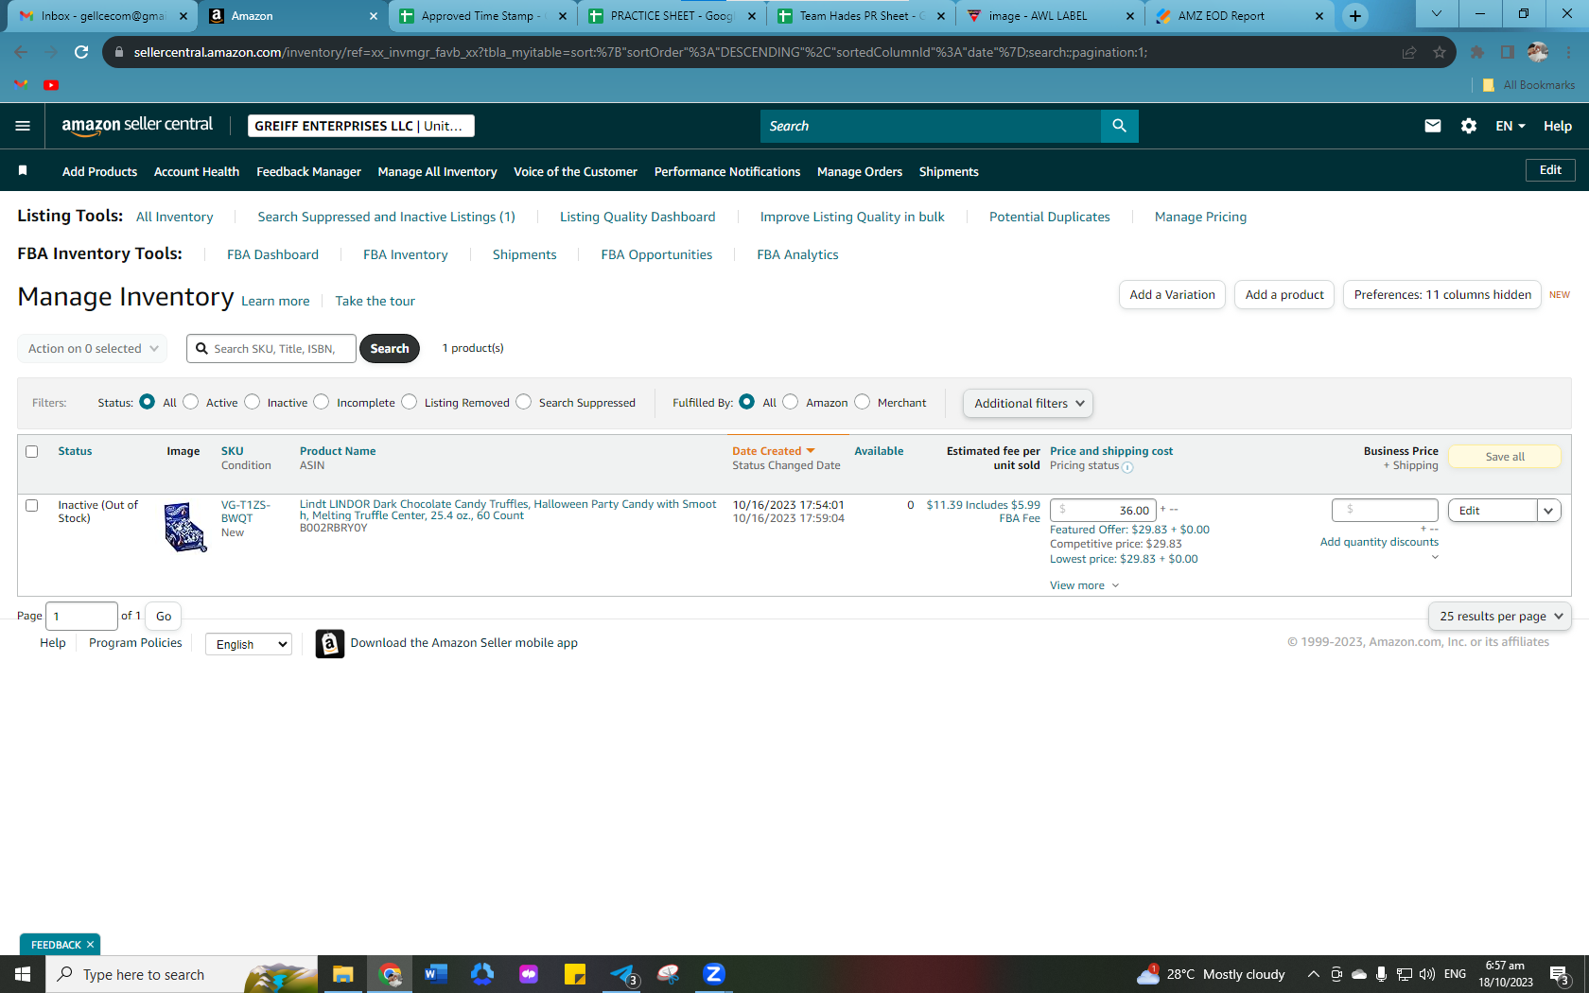This screenshot has height=993, width=1589.
Task: Expand the Additional filters dropdown
Action: click(x=1028, y=403)
